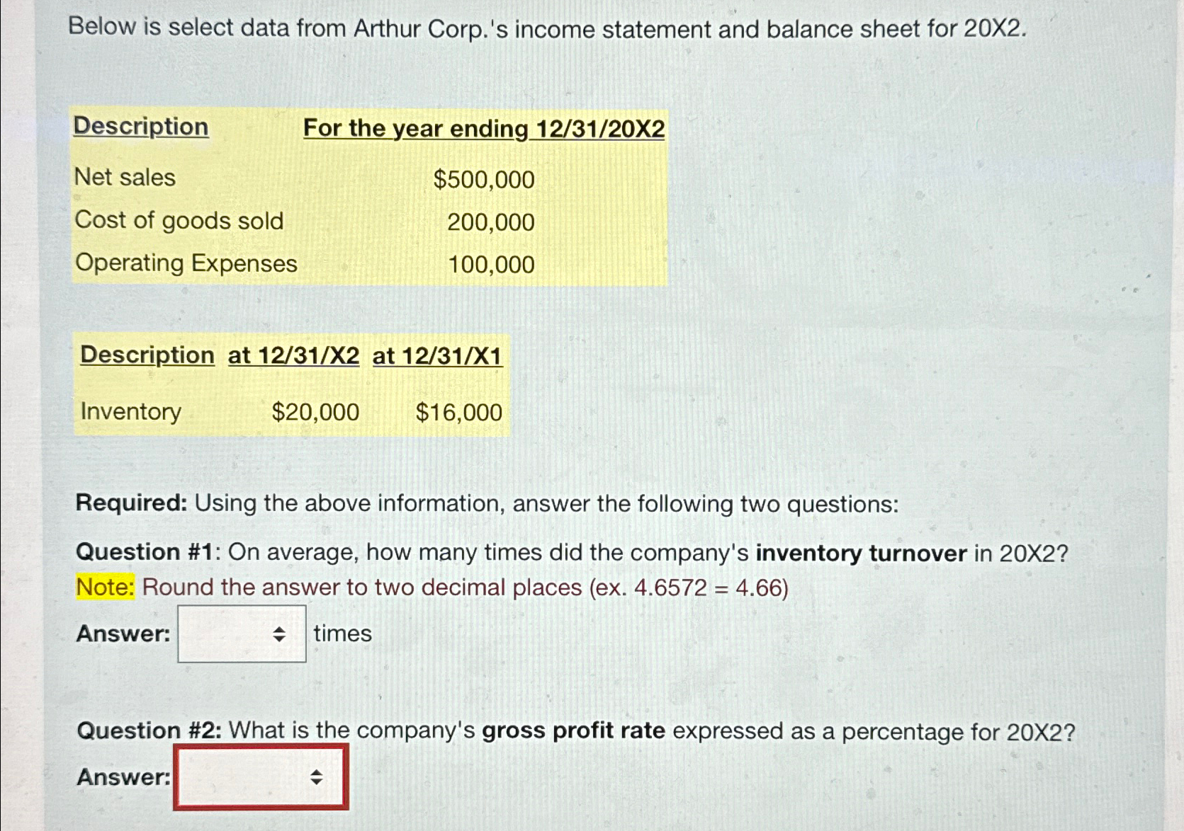Click the up arrow on the first Answer field
1184x831 pixels.
coord(281,630)
